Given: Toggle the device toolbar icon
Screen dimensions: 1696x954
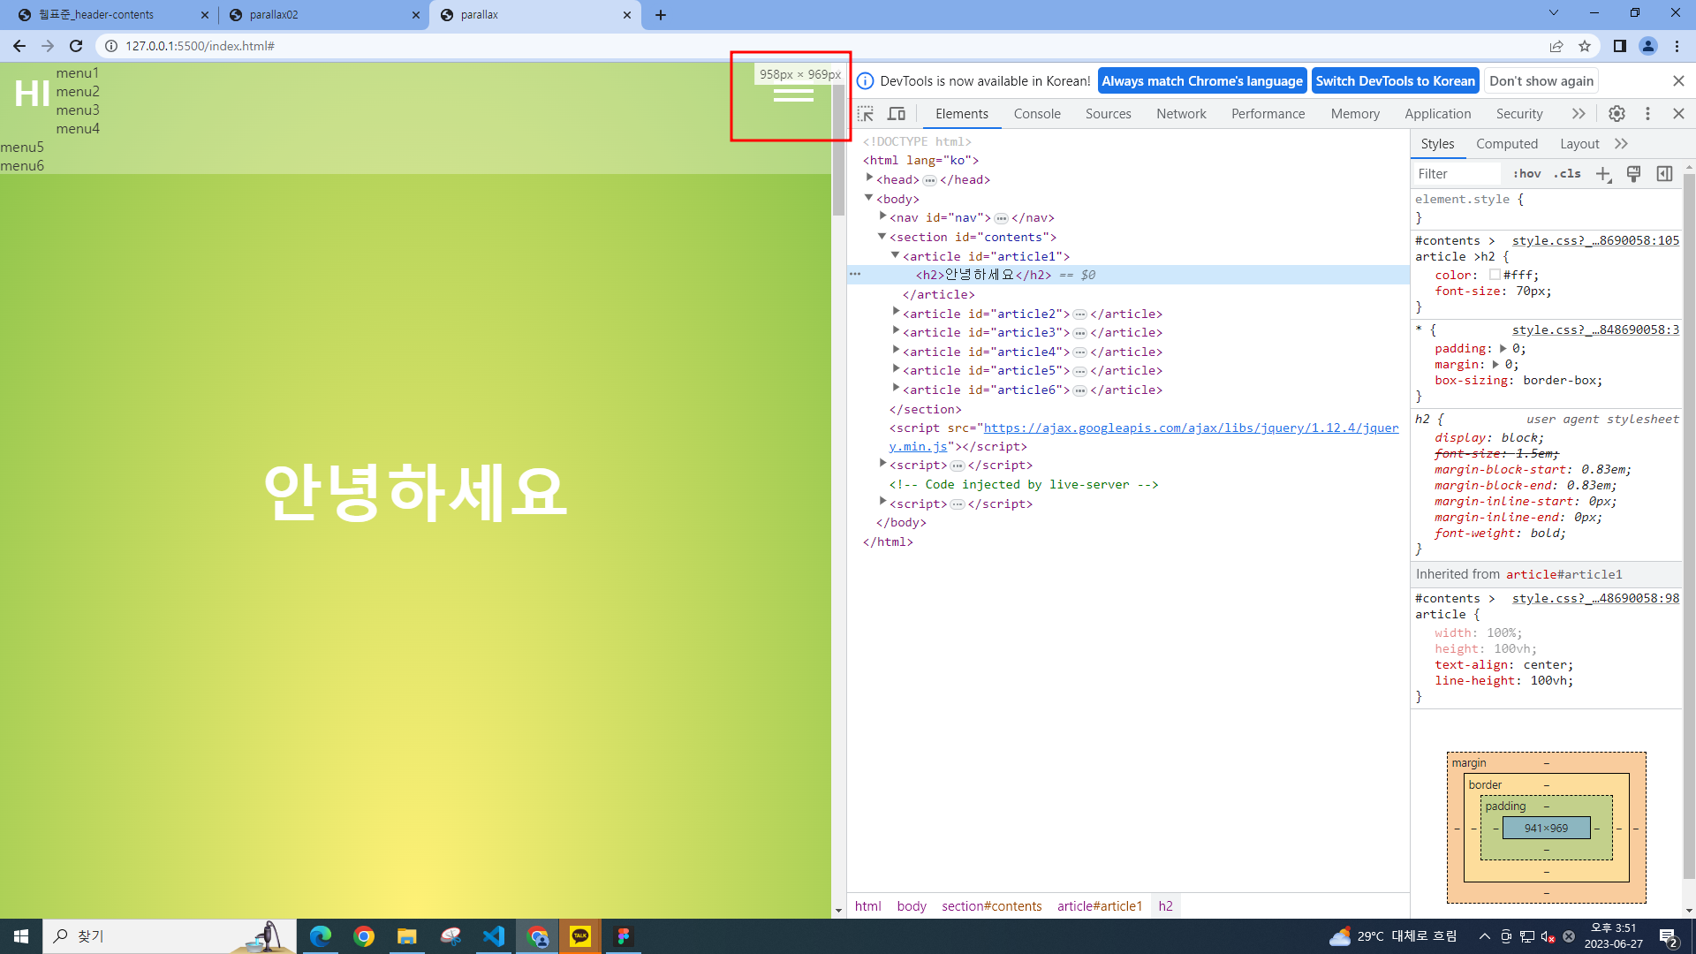Looking at the screenshot, I should pos(897,114).
